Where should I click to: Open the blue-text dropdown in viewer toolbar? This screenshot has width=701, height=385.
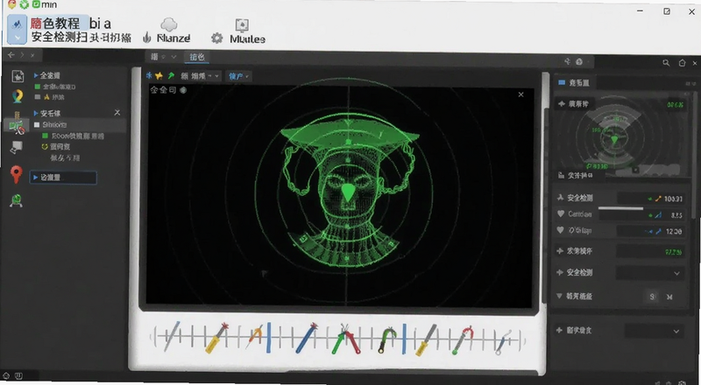[238, 76]
